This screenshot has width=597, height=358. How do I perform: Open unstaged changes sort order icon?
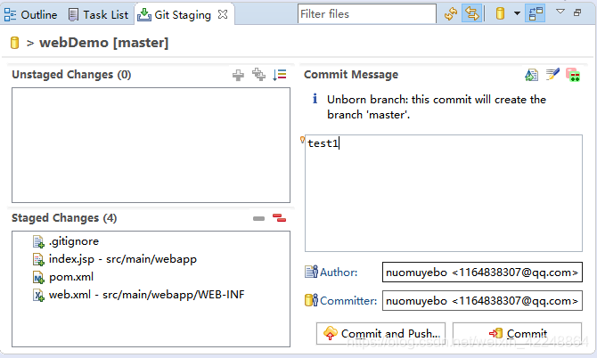tap(280, 75)
